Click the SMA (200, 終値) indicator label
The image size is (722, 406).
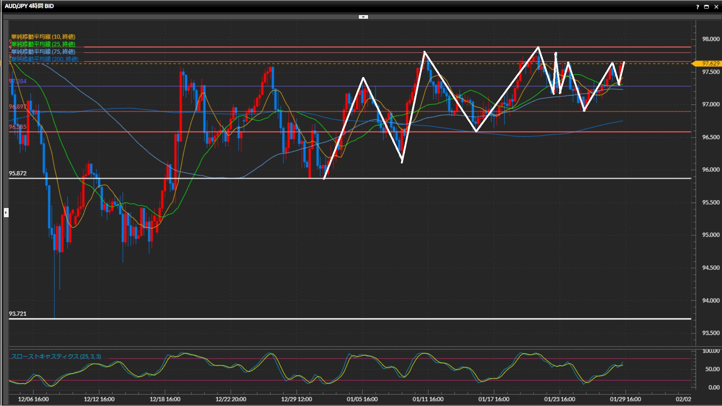coord(44,59)
